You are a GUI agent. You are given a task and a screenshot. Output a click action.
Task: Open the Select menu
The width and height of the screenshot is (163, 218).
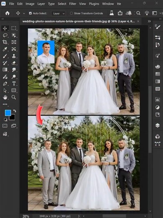click(x=62, y=4)
